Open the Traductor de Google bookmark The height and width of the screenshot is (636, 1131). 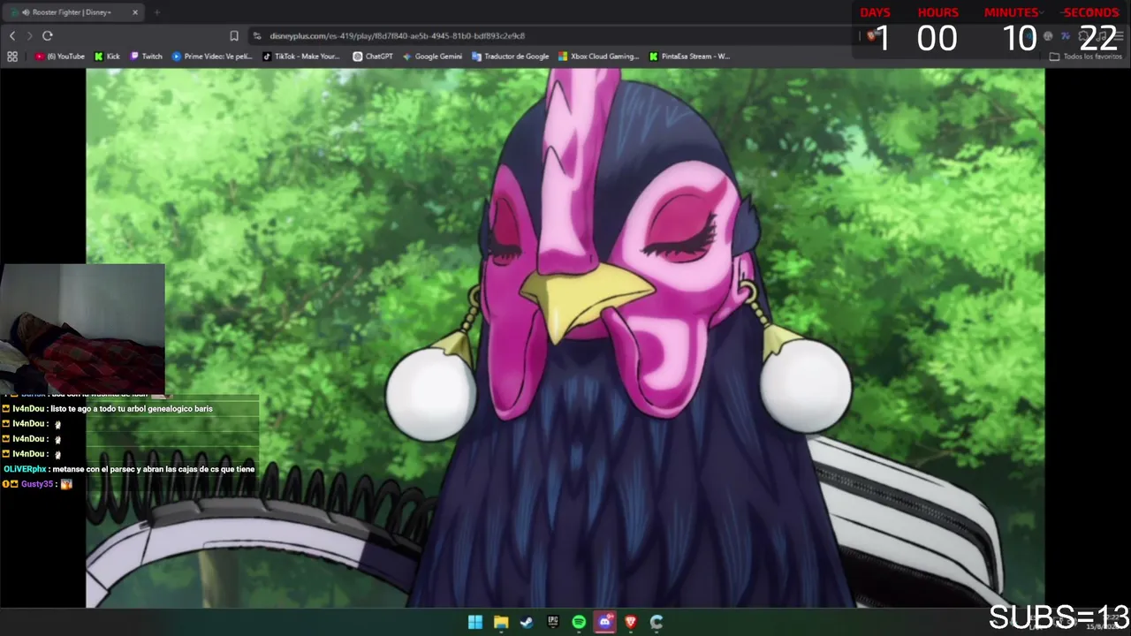pyautogui.click(x=511, y=57)
